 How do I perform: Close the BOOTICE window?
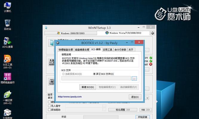click(139, 42)
